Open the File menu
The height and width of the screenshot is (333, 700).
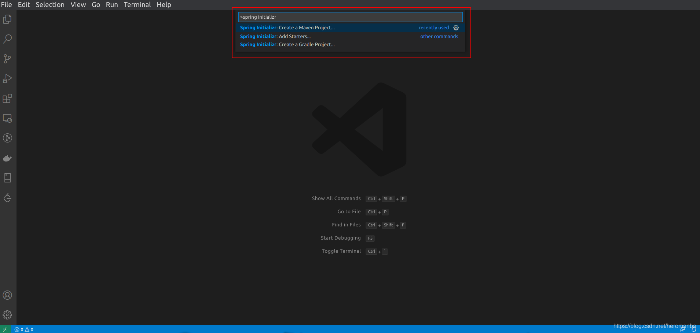[x=7, y=5]
